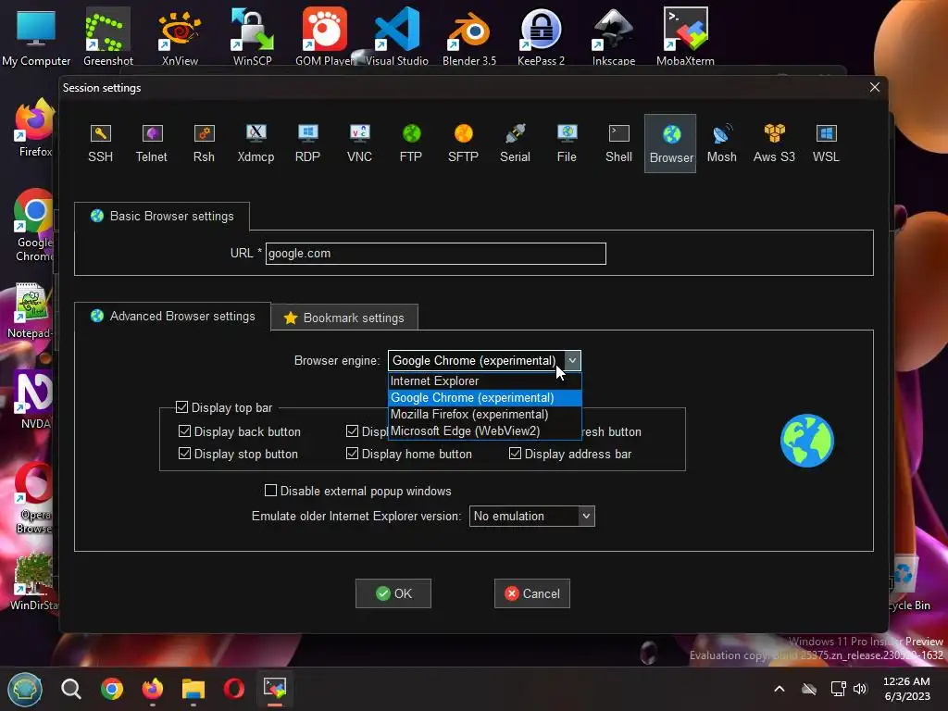Select Google Chrome (experimental) engine option

pyautogui.click(x=485, y=398)
